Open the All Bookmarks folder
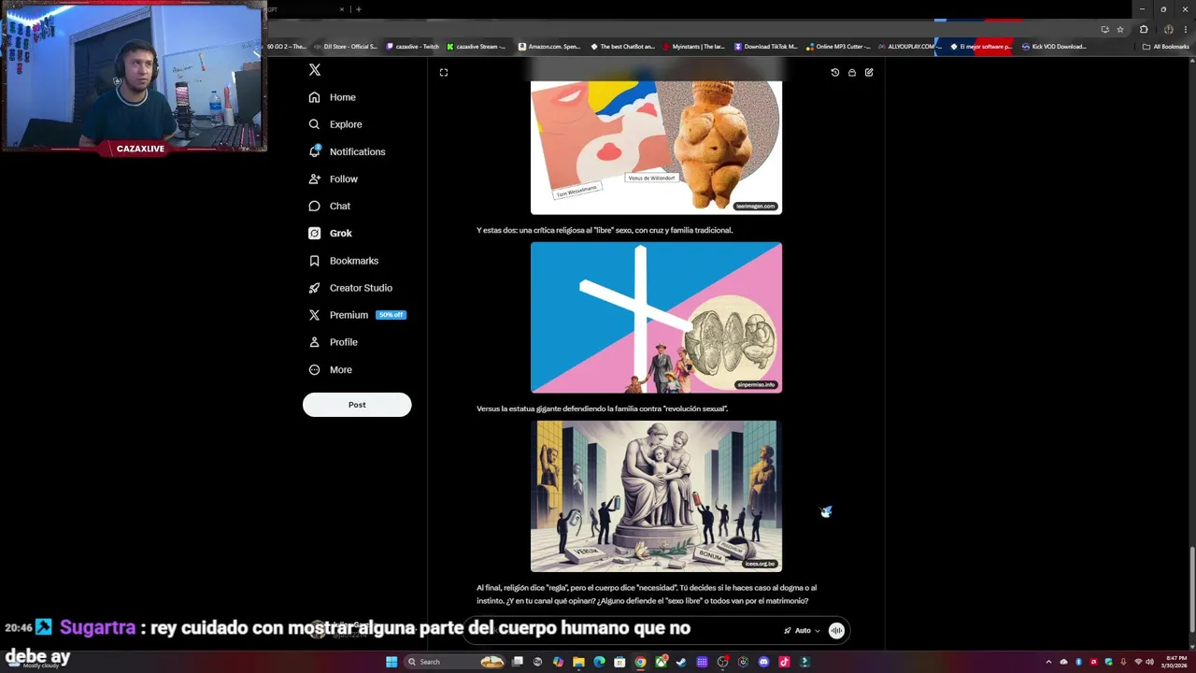This screenshot has height=673, width=1196. pos(1165,47)
